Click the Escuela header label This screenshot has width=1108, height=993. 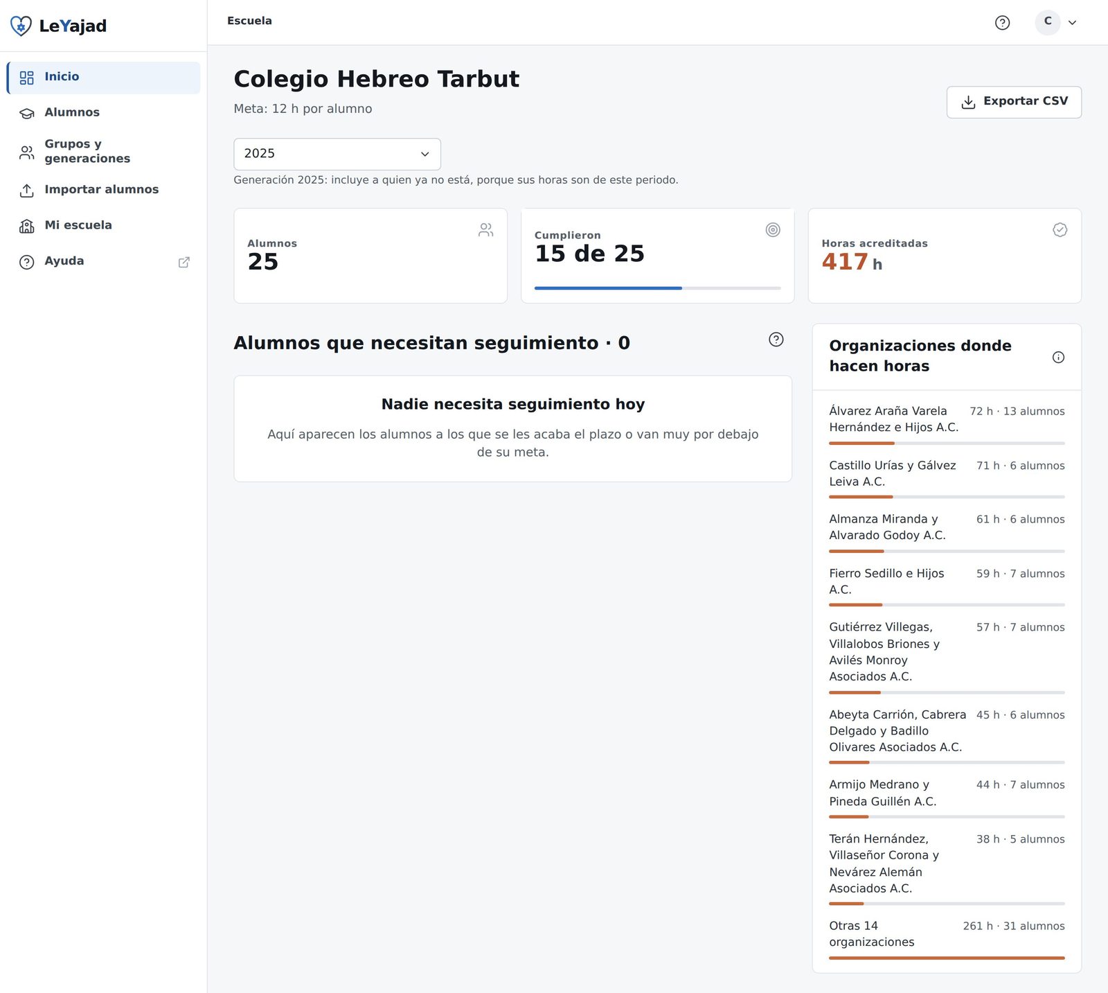click(x=249, y=21)
